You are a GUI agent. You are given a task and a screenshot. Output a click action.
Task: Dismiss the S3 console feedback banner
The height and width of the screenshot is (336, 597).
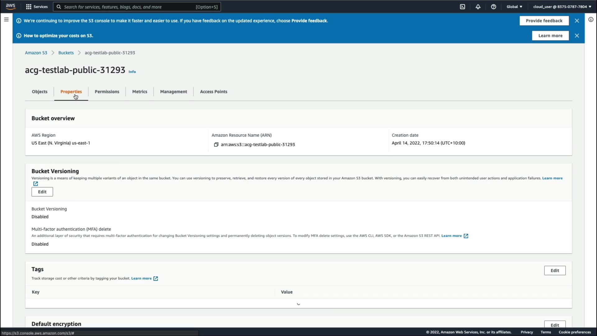tap(577, 21)
